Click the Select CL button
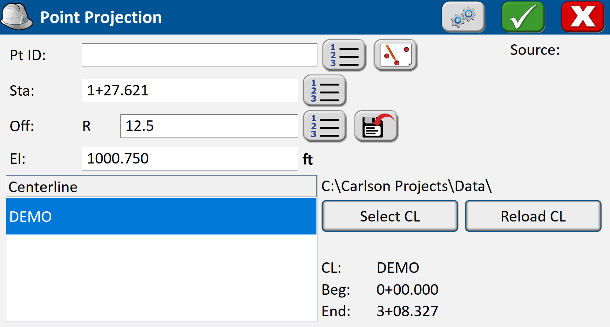 (390, 216)
